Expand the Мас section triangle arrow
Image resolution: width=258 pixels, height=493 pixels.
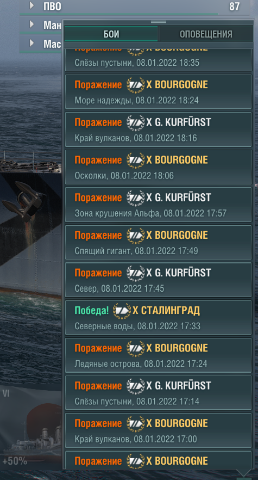32,43
